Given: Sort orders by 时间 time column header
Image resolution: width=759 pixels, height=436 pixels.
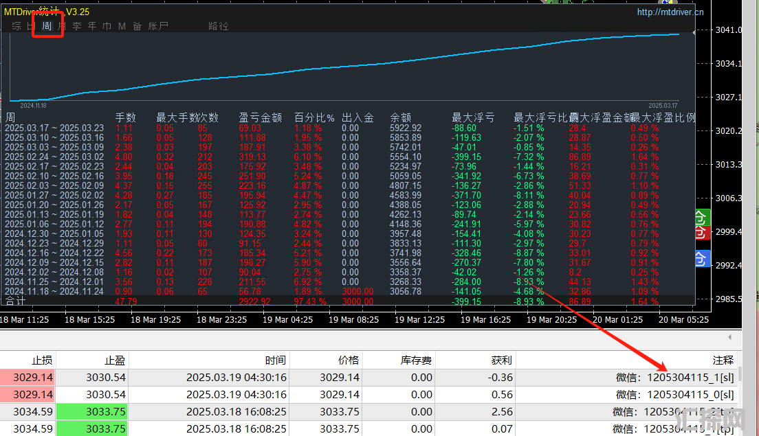Looking at the screenshot, I should point(276,360).
